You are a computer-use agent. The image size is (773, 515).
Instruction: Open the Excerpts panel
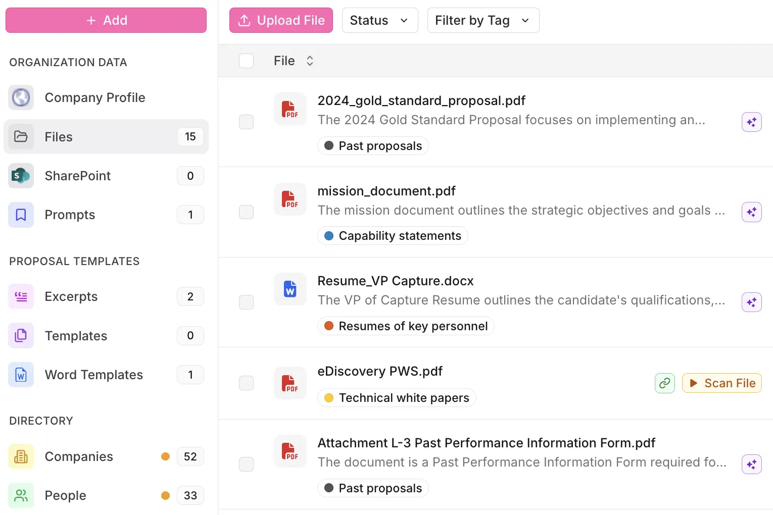coord(71,296)
